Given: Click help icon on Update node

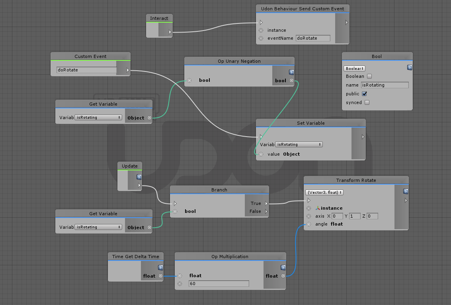Looking at the screenshot, I should (139, 177).
